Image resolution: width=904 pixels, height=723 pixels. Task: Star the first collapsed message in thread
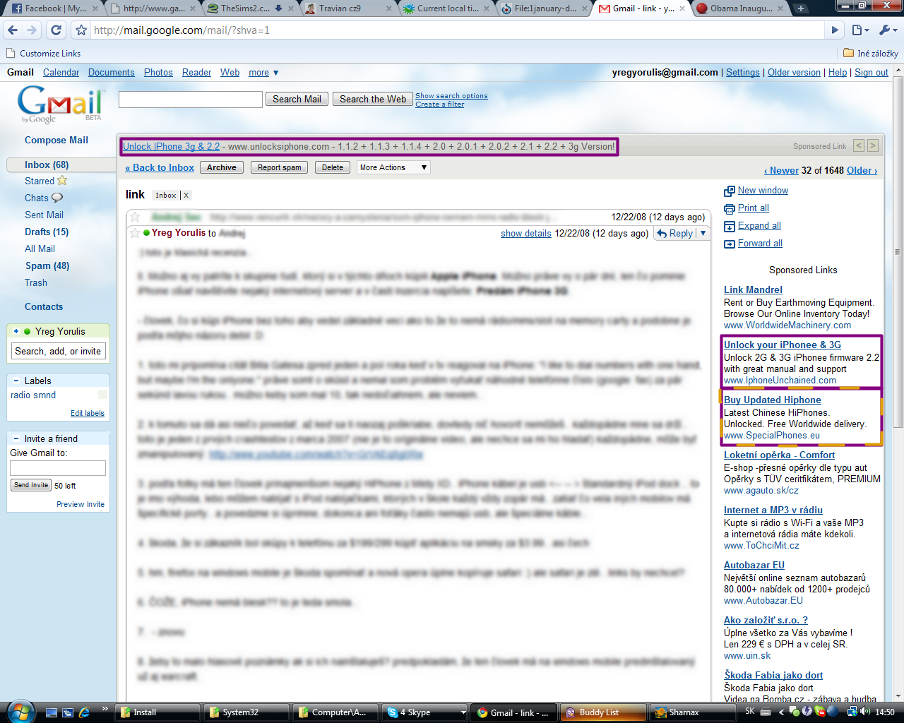pyautogui.click(x=135, y=217)
